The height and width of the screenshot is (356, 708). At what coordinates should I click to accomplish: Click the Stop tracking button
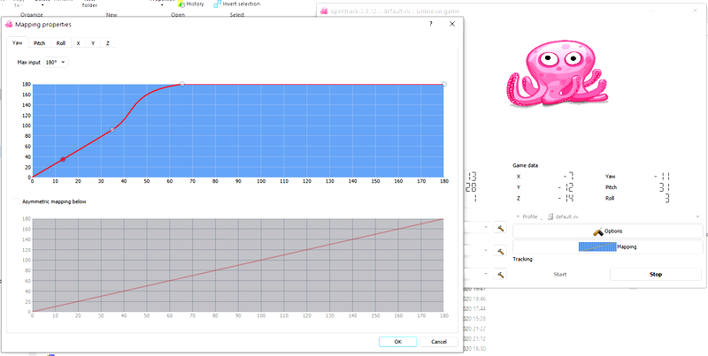656,275
